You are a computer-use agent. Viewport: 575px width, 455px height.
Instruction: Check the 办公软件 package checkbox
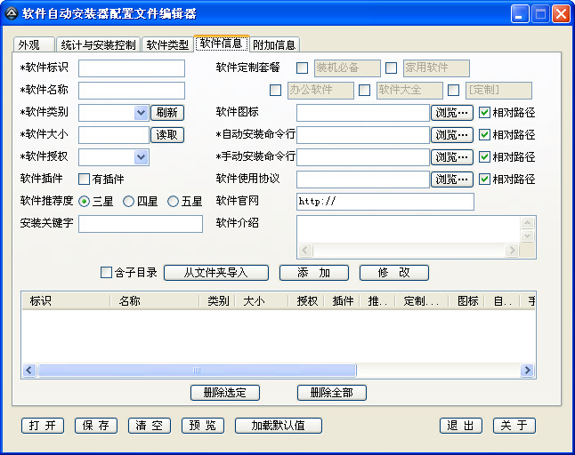(x=275, y=90)
